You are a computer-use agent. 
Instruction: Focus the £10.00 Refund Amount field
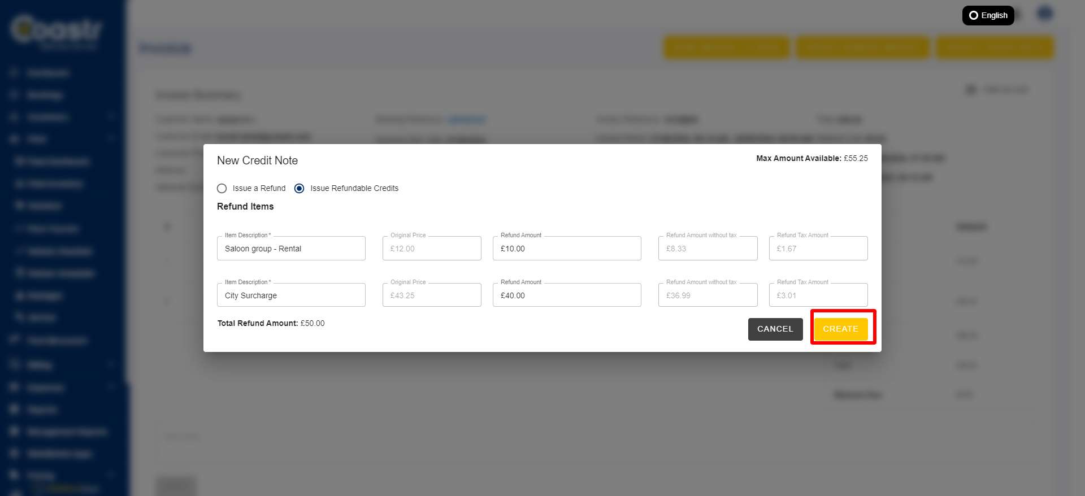[x=567, y=249]
